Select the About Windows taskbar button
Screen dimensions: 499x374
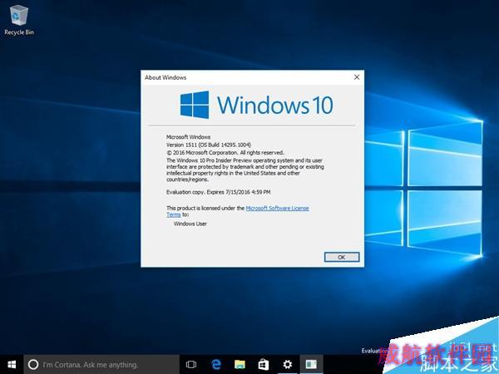tap(311, 365)
